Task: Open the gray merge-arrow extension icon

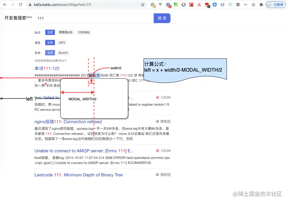Action: 246,5
